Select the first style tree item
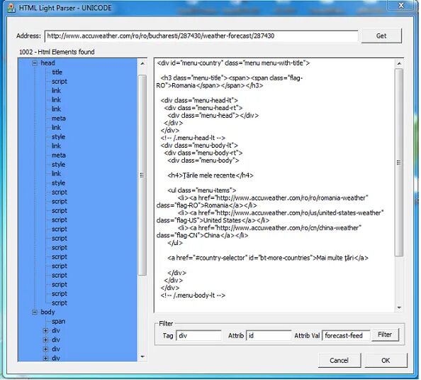The height and width of the screenshot is (380, 421). coord(59,136)
